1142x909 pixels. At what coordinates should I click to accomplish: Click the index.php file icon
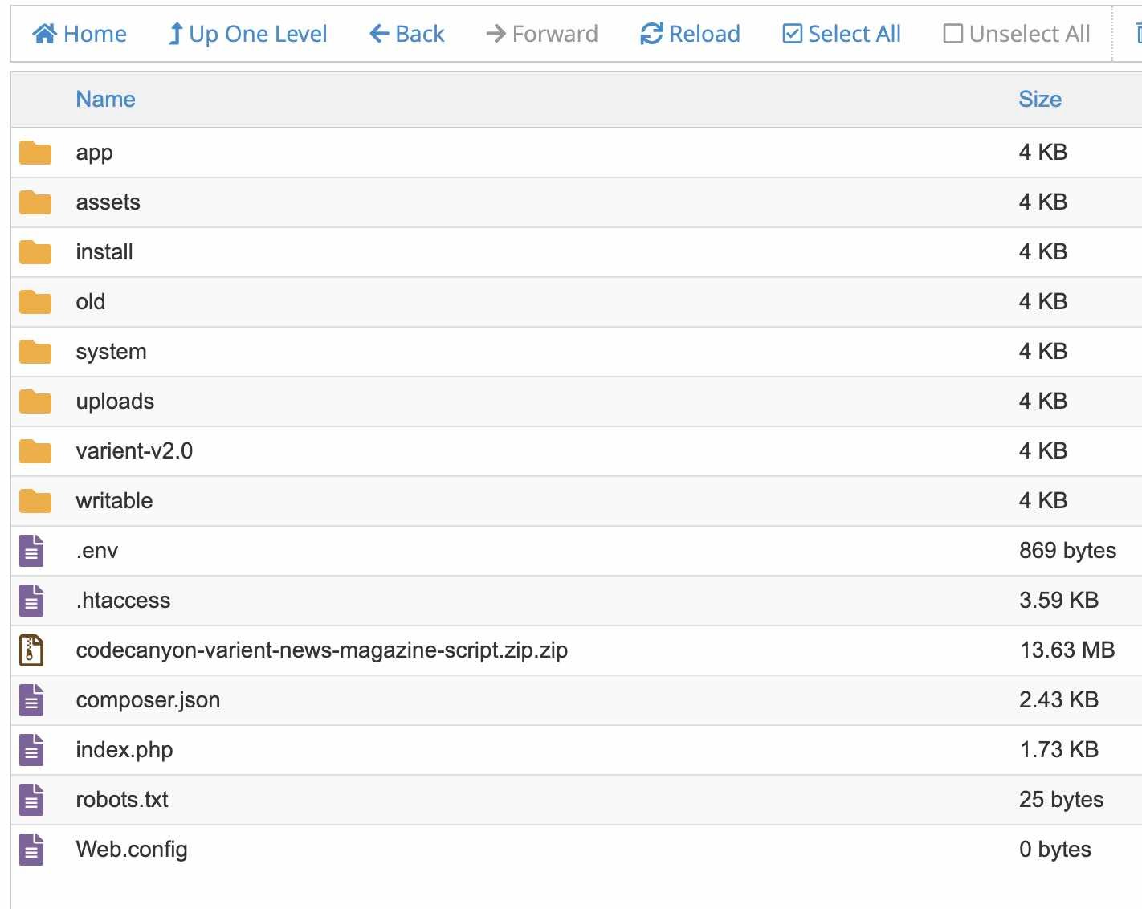(x=31, y=750)
